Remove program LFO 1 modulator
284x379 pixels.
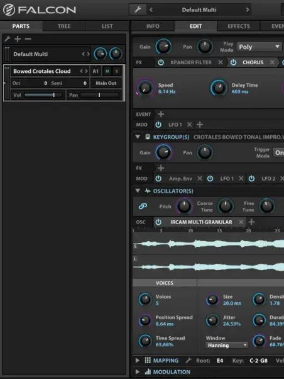click(x=189, y=125)
